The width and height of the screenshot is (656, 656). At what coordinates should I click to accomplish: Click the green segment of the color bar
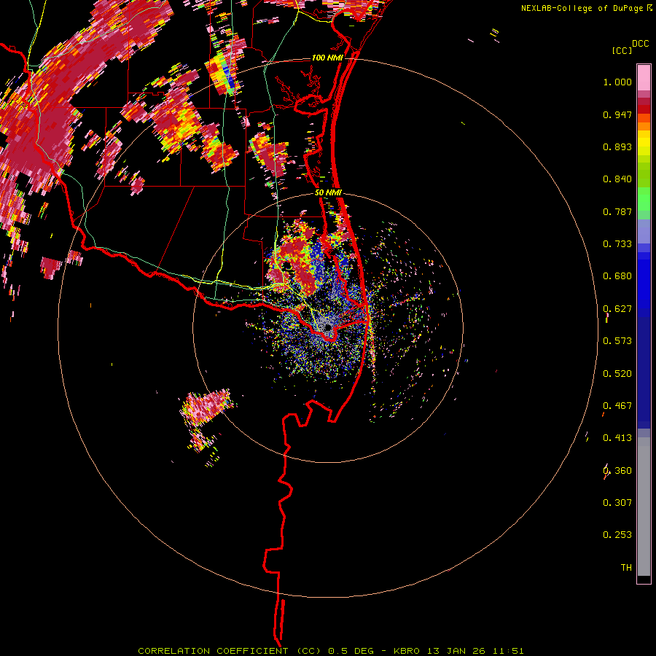644,203
